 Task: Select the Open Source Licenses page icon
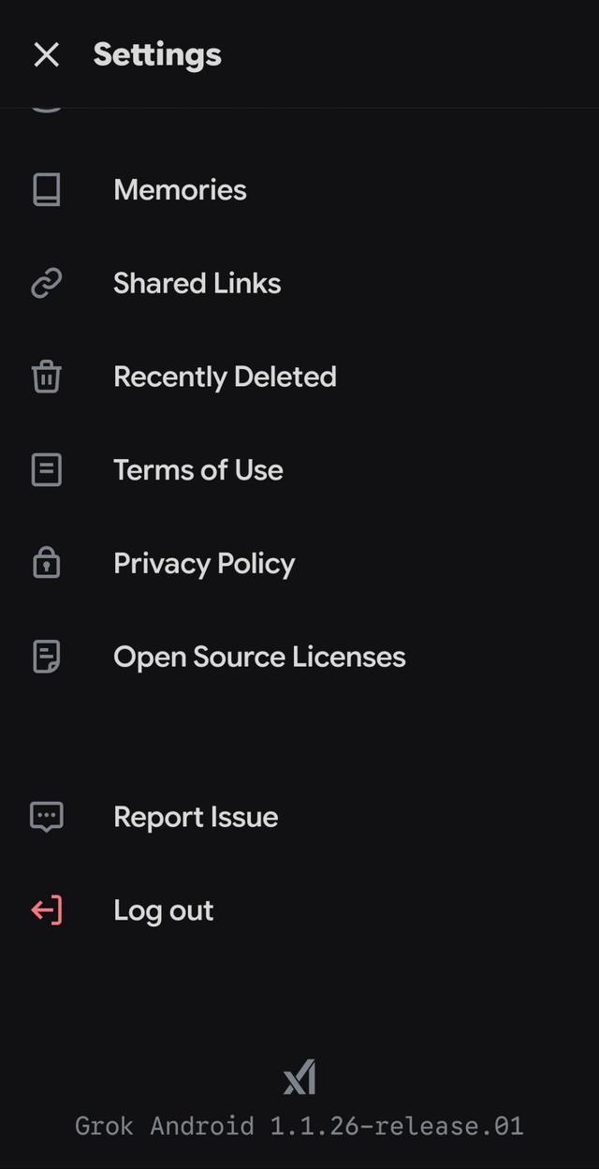click(x=46, y=657)
